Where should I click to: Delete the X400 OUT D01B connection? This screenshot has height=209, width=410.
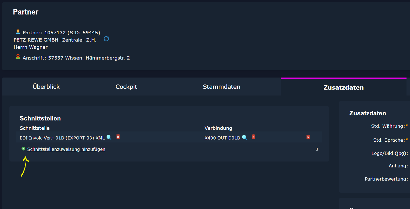pos(253,137)
